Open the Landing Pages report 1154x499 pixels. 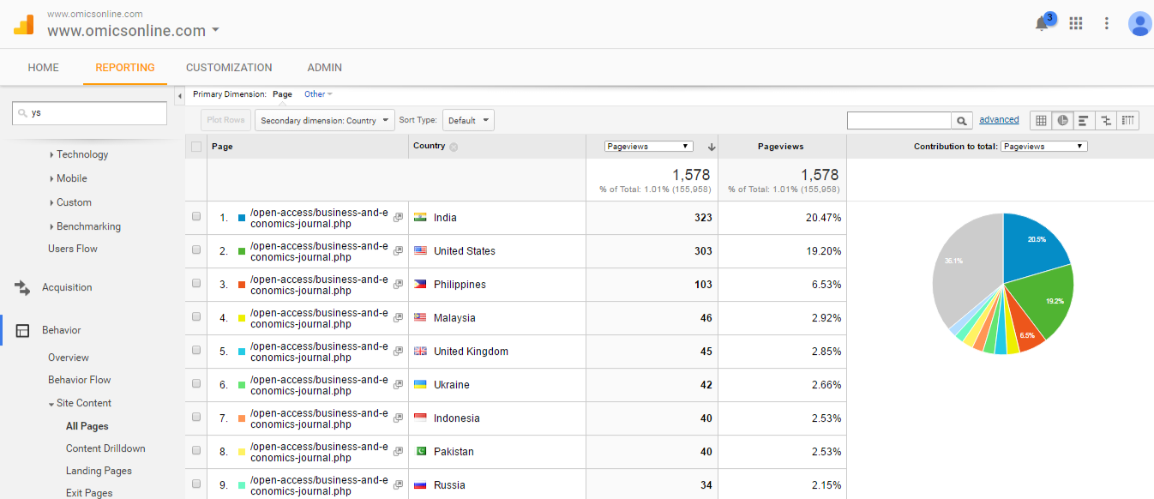99,471
